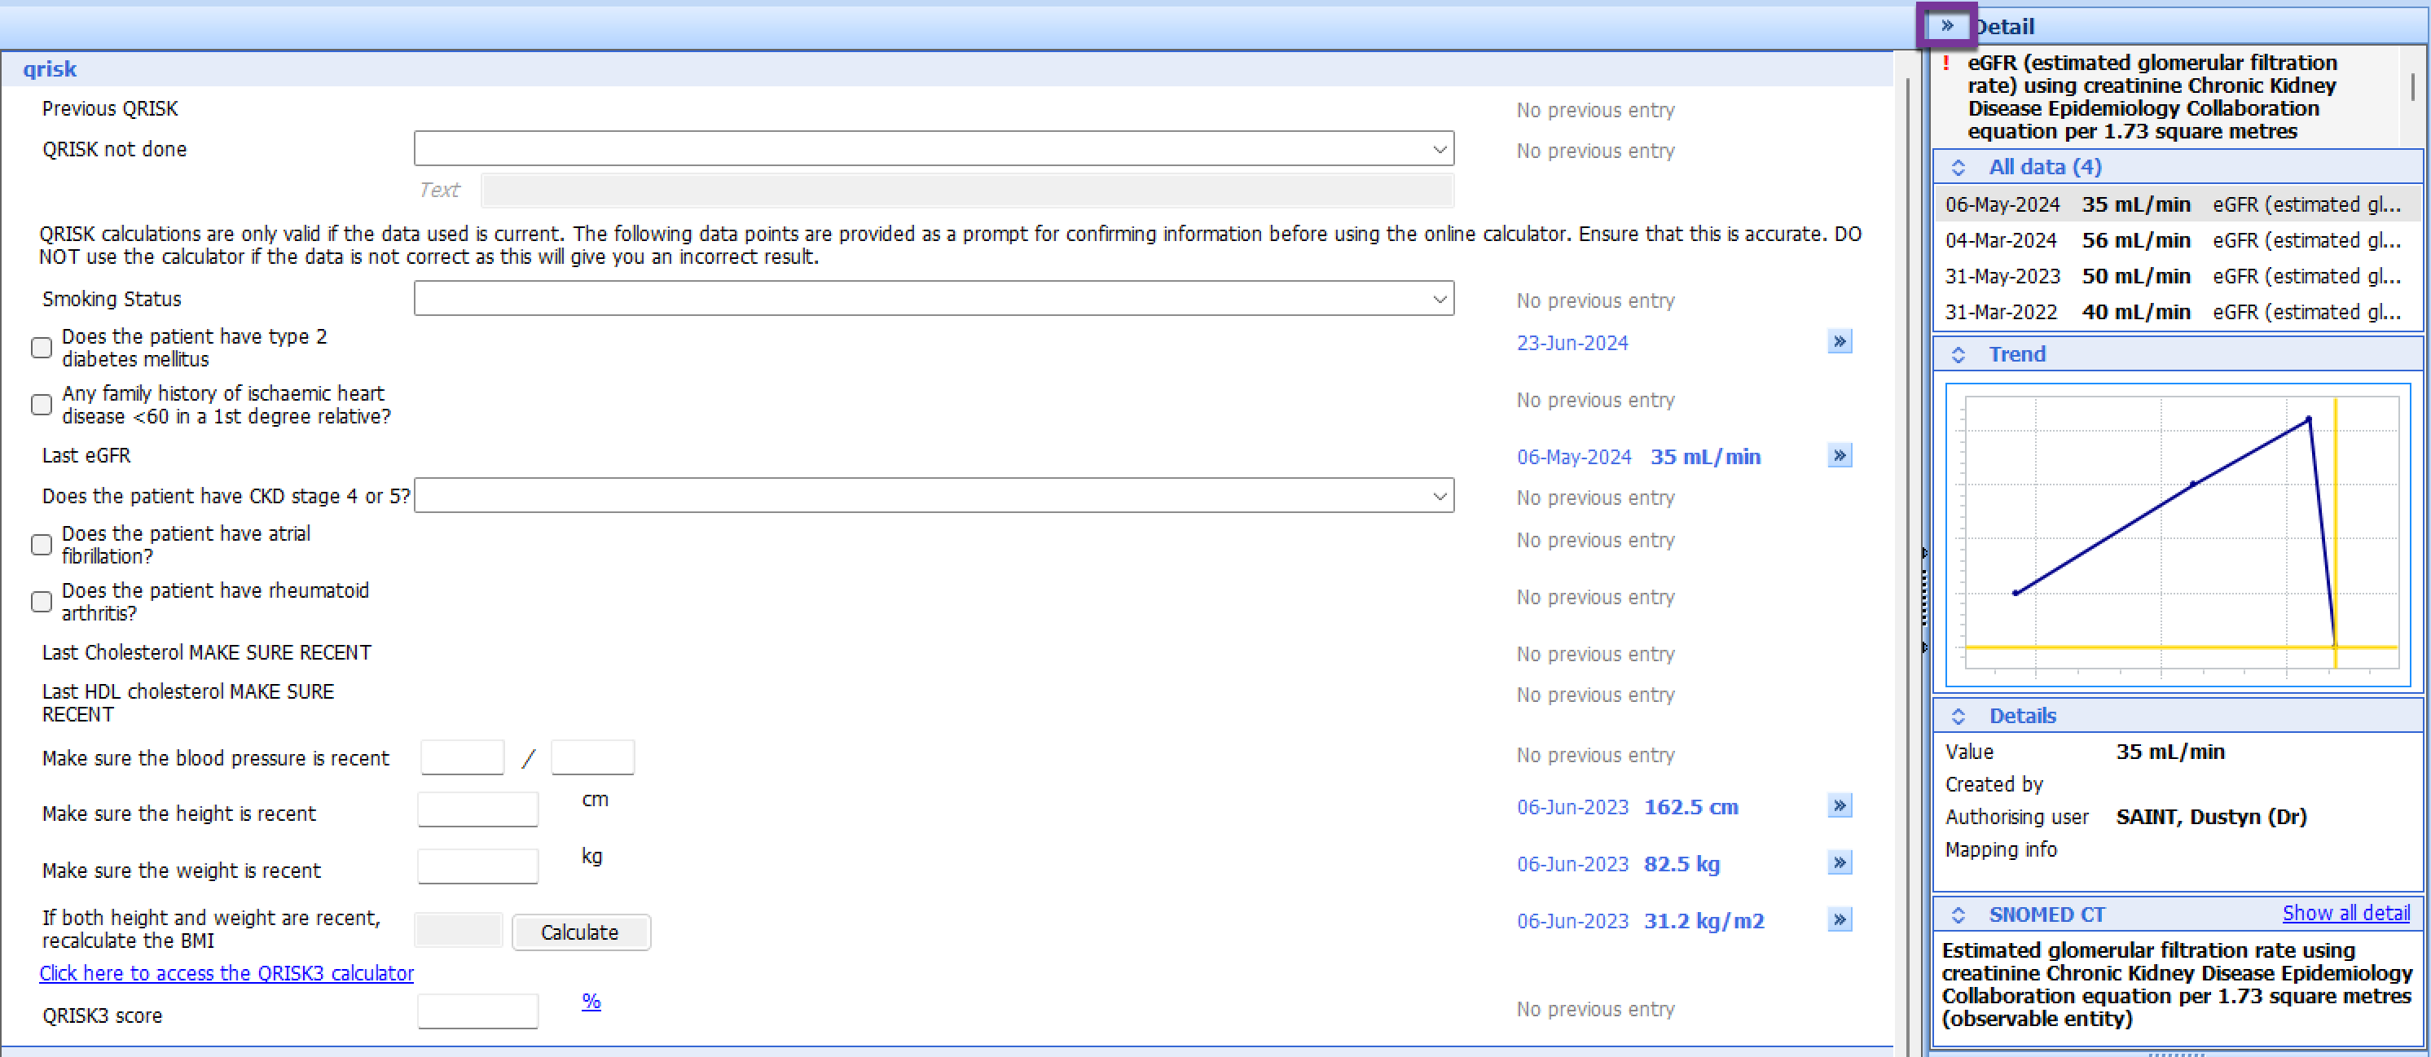Image resolution: width=2431 pixels, height=1057 pixels.
Task: Collapse the Trend section
Action: pos(1957,354)
